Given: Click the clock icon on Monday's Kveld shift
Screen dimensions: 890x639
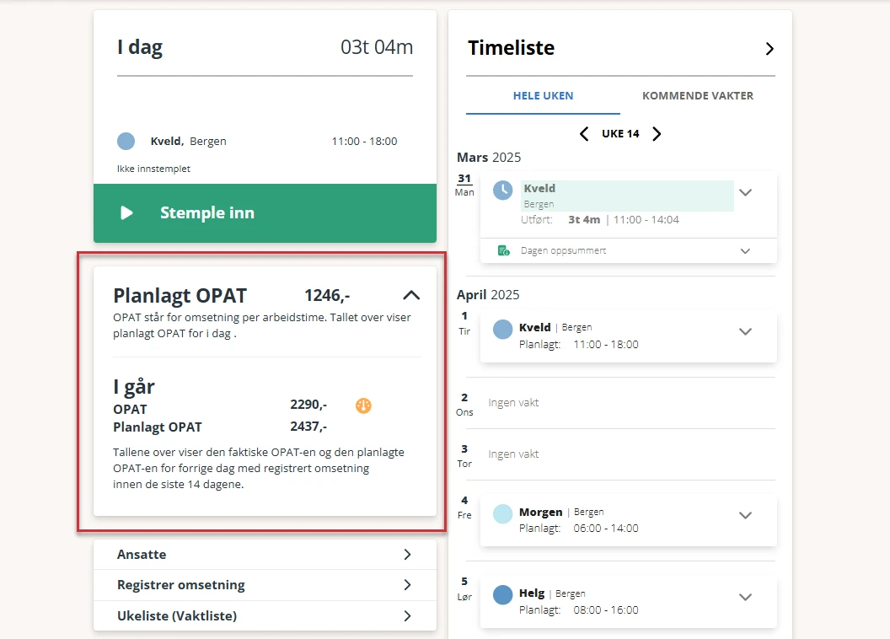Looking at the screenshot, I should click(502, 191).
